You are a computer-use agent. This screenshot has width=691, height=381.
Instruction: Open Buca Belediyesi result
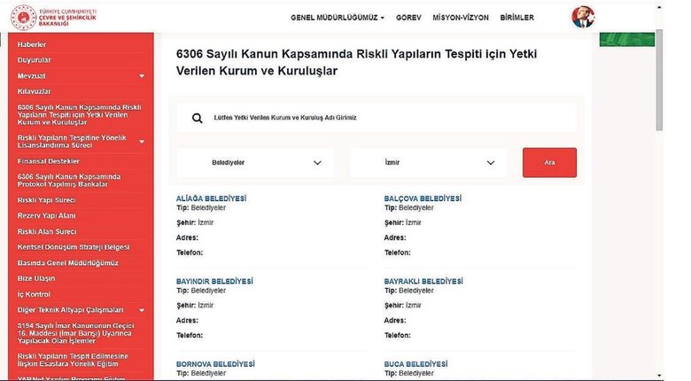coord(415,364)
